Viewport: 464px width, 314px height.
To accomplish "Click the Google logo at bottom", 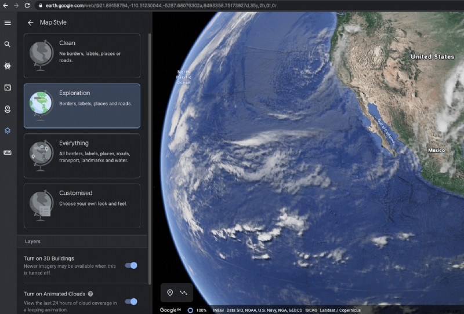I will point(170,310).
